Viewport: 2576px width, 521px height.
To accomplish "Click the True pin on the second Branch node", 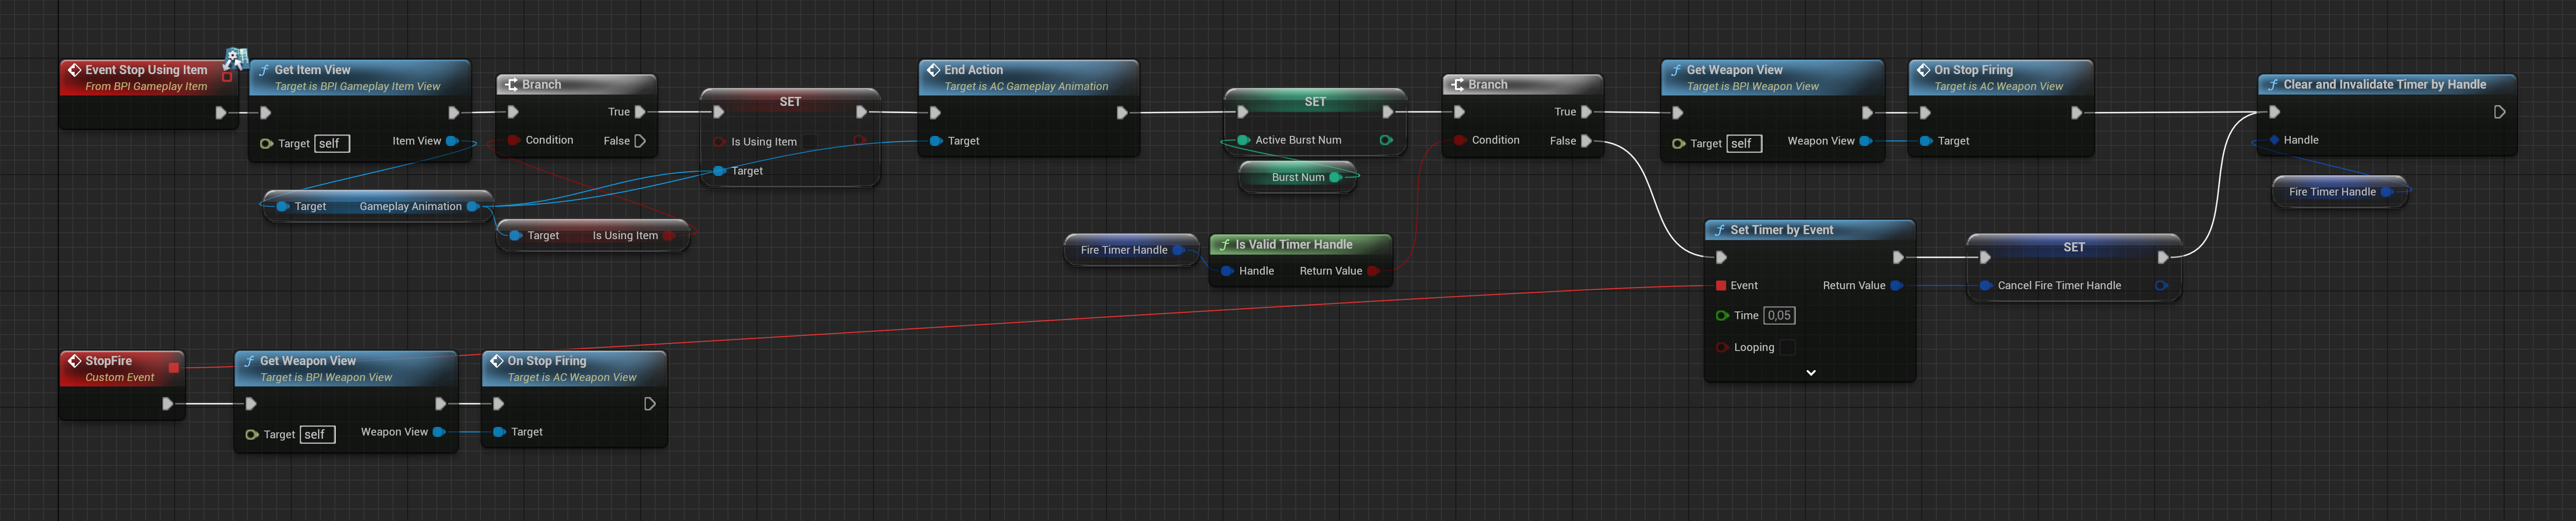I will [x=1586, y=112].
